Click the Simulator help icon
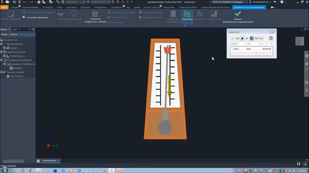Viewport: 309px width, 173px height. pos(271,38)
